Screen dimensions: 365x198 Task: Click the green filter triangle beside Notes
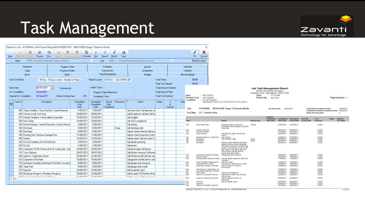[x=128, y=101]
